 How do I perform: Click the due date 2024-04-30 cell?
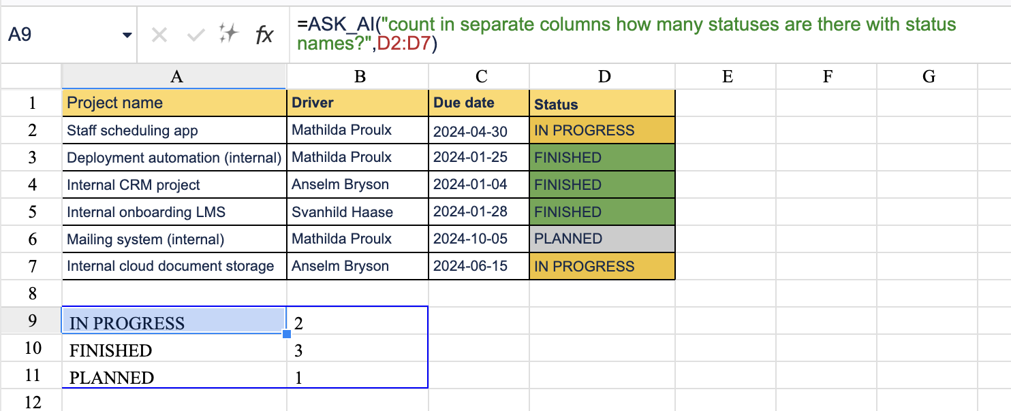(479, 130)
